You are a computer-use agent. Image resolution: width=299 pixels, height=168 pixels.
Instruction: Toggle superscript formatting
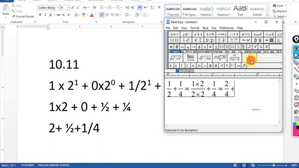(69, 14)
